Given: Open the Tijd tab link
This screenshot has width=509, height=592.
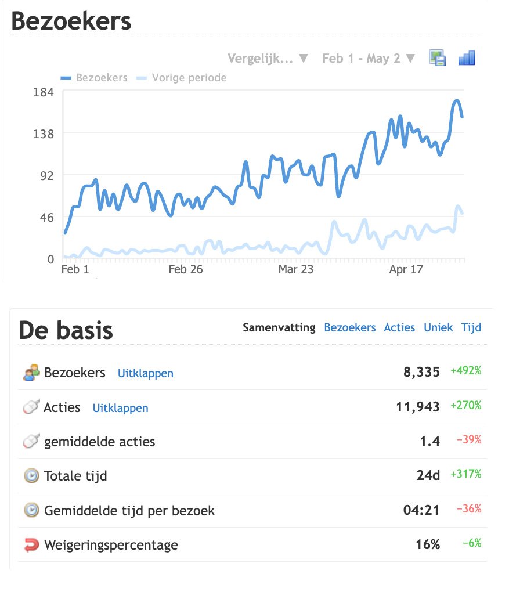Looking at the screenshot, I should pos(471,328).
